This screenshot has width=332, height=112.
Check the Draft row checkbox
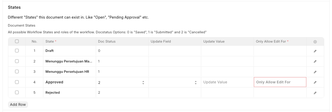17,51
